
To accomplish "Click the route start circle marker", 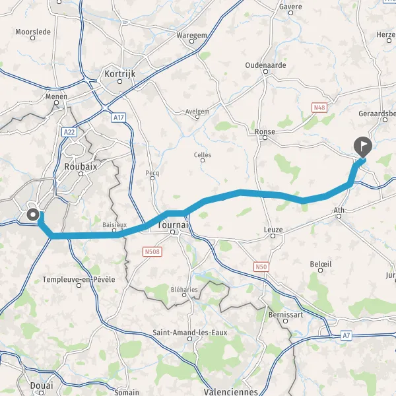I will (33, 215).
